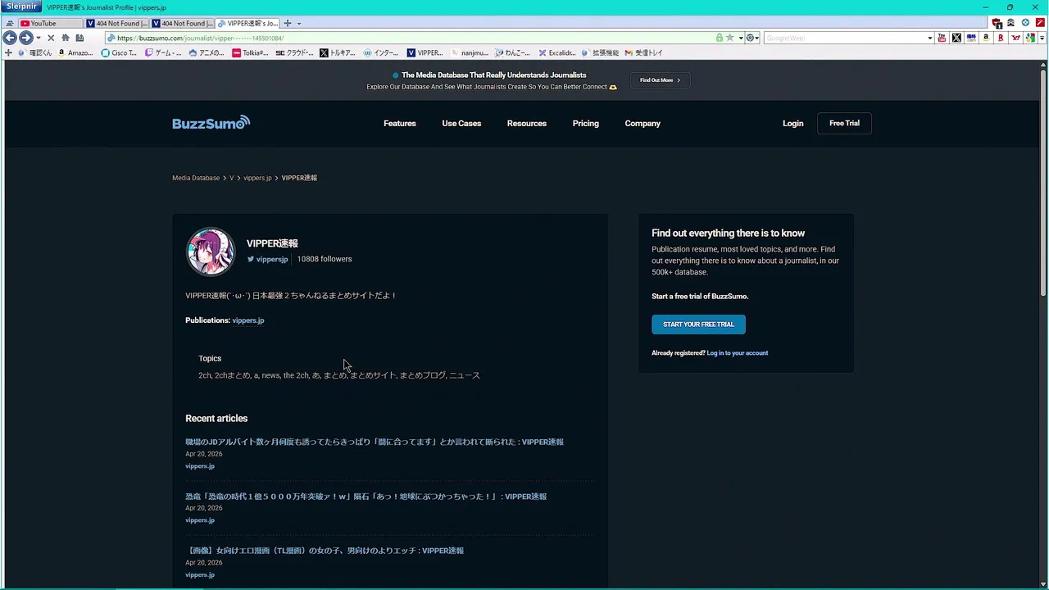Viewport: 1049px width, 590px height.
Task: Open the tab list dropdown arrow
Action: click(x=298, y=23)
